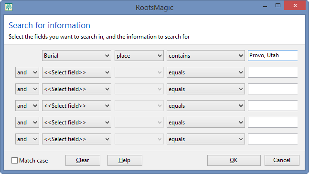309x174 pixels.
Task: Maximize the RootsMagic window
Action: tap(278, 6)
